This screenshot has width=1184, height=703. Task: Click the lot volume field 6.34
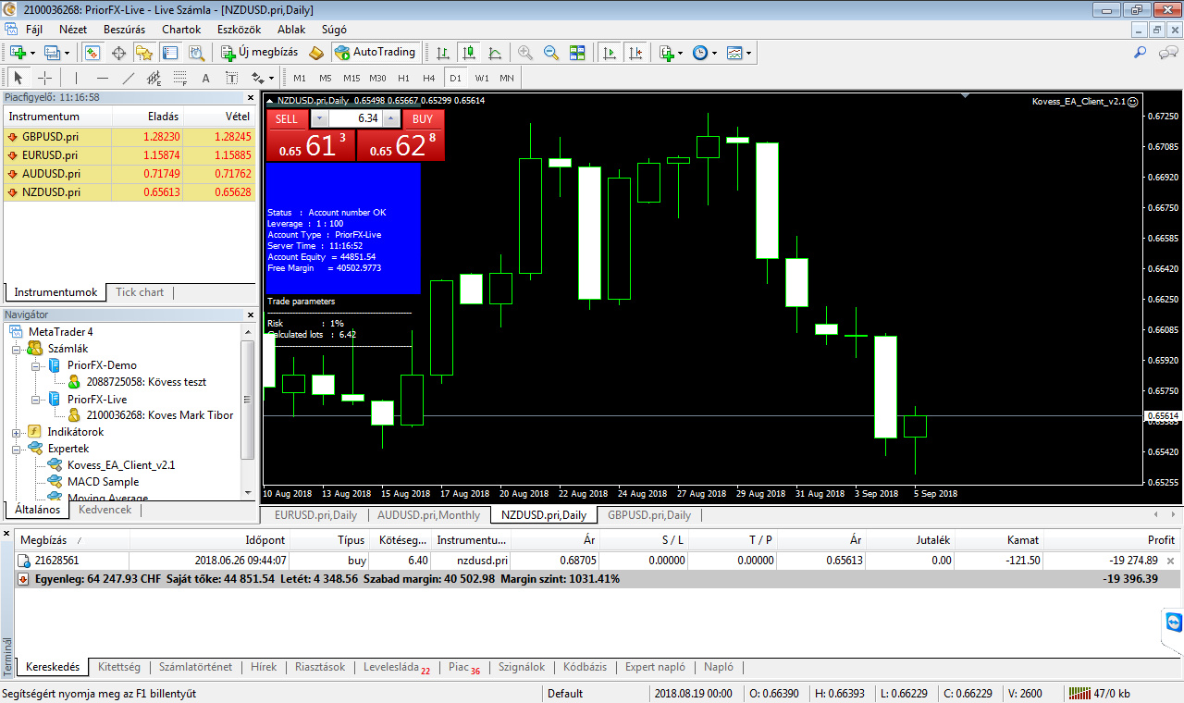click(355, 118)
